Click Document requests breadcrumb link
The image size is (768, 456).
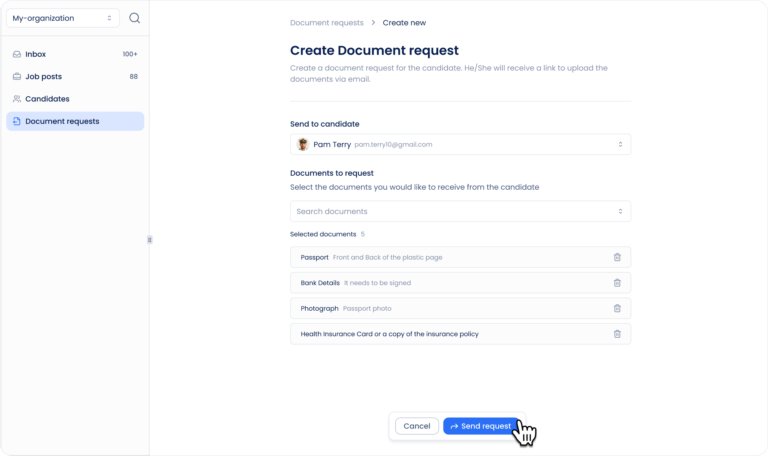326,23
